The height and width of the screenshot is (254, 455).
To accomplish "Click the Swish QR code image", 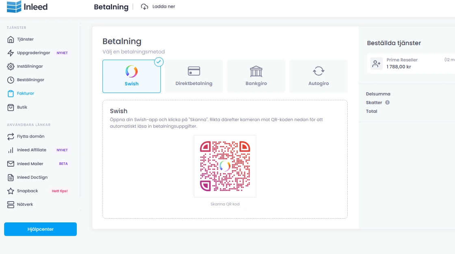I will 225,166.
